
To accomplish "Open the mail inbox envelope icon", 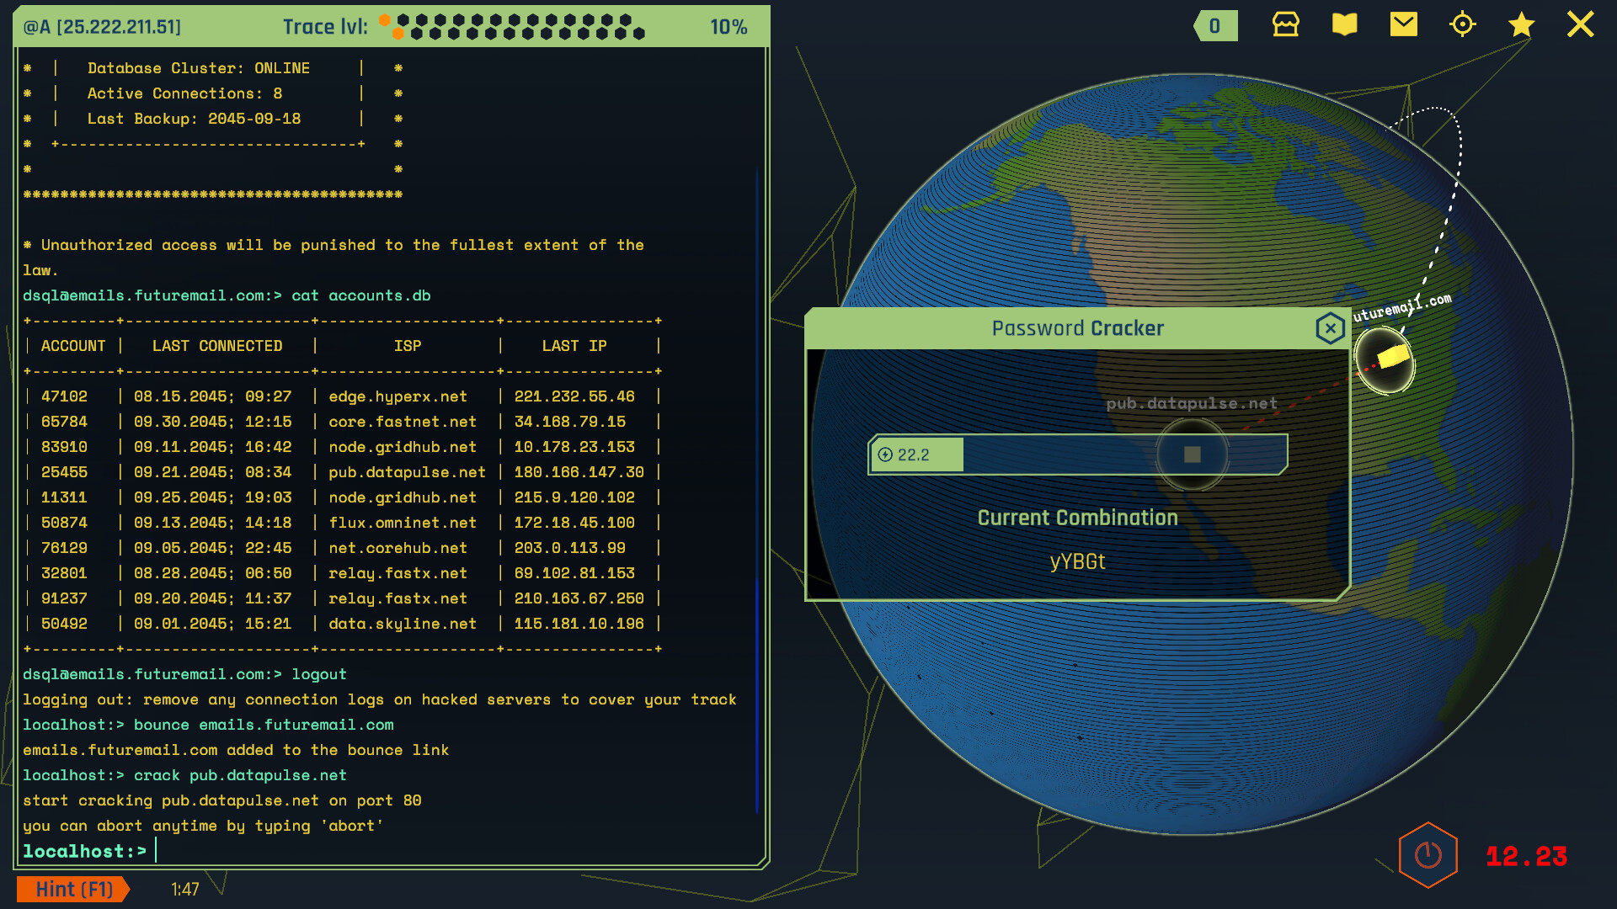I will (1403, 25).
